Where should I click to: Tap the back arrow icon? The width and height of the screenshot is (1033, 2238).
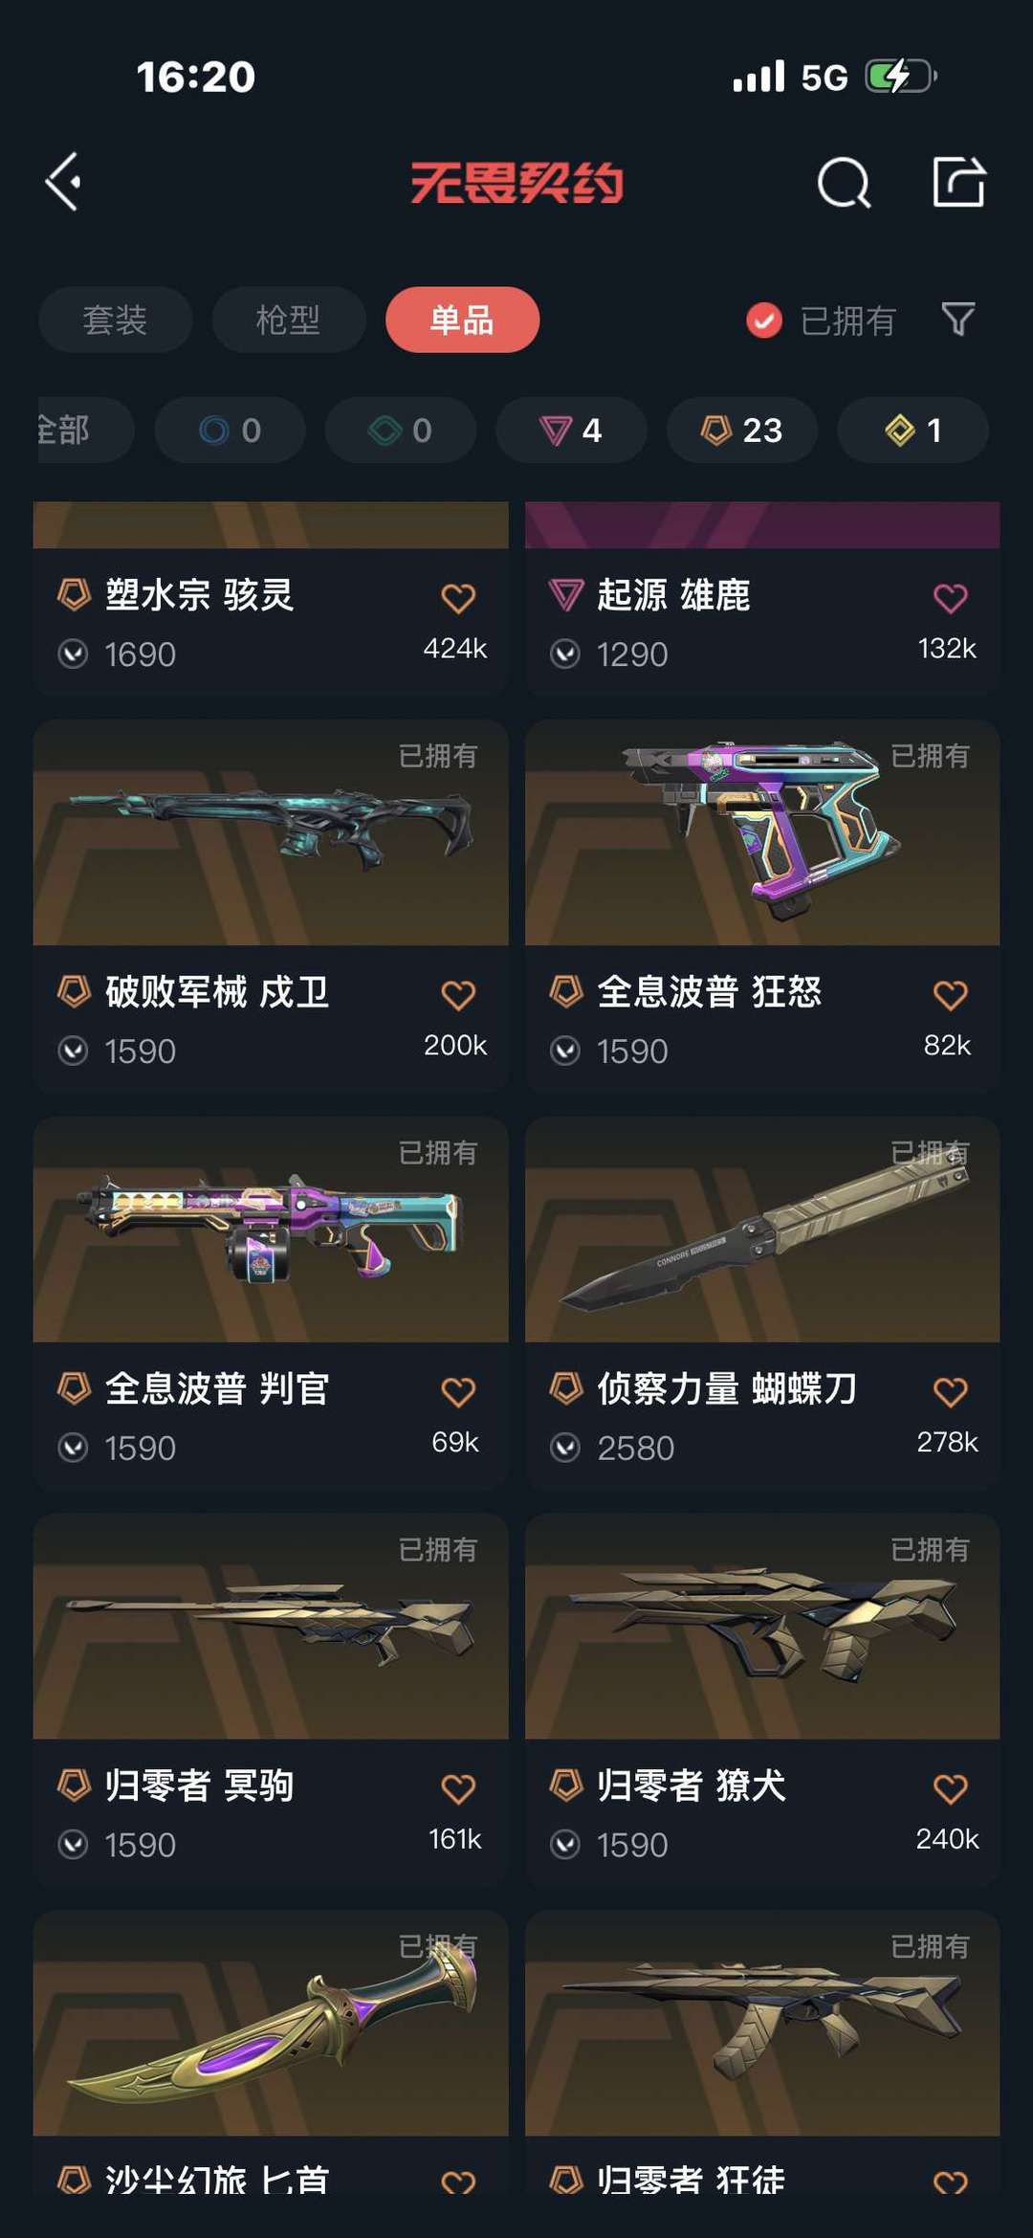[63, 182]
